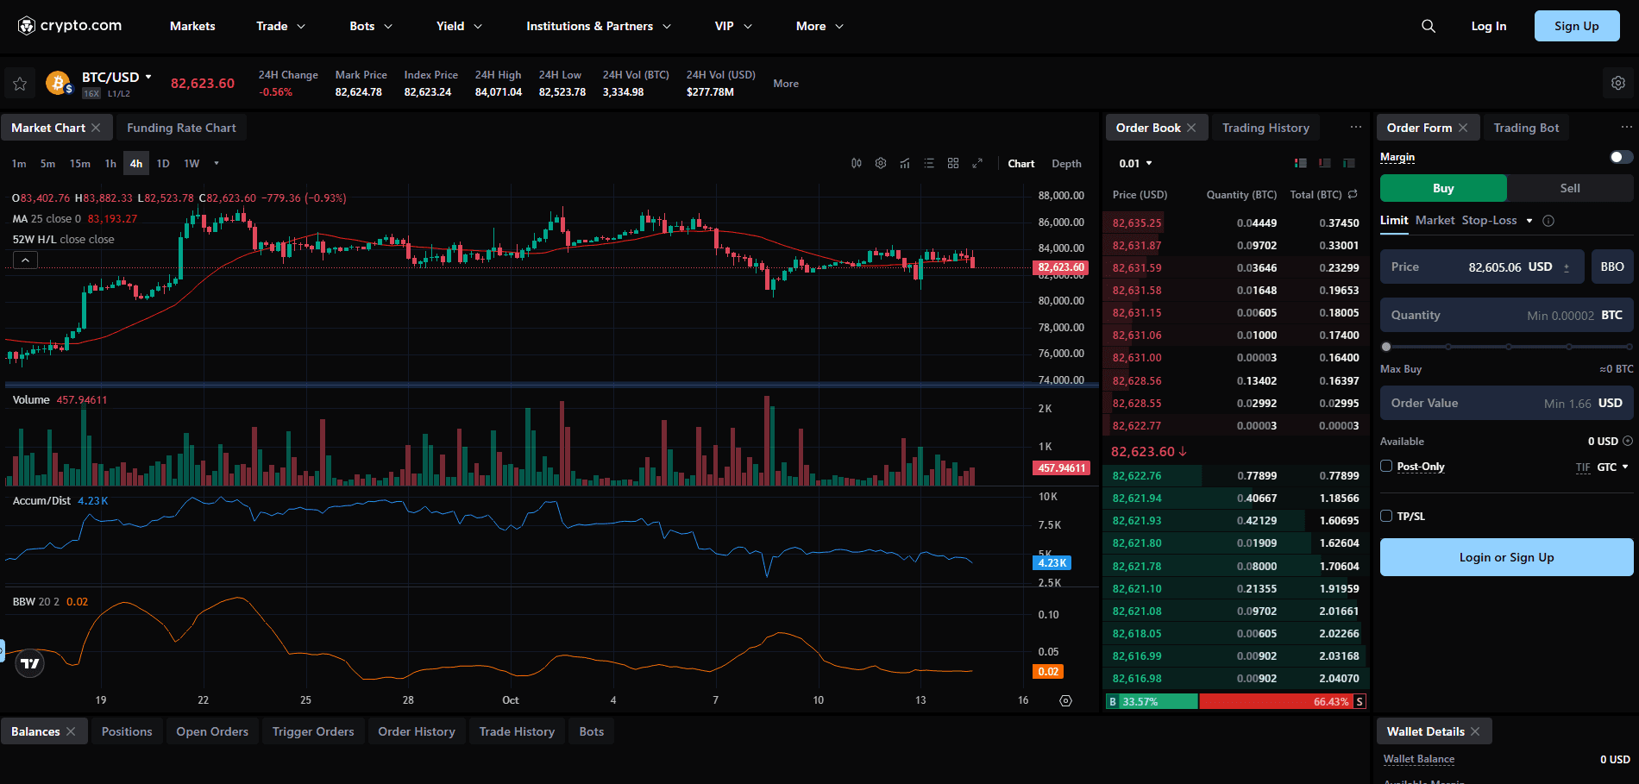The height and width of the screenshot is (784, 1639).
Task: Click the BBO button
Action: [x=1612, y=267]
